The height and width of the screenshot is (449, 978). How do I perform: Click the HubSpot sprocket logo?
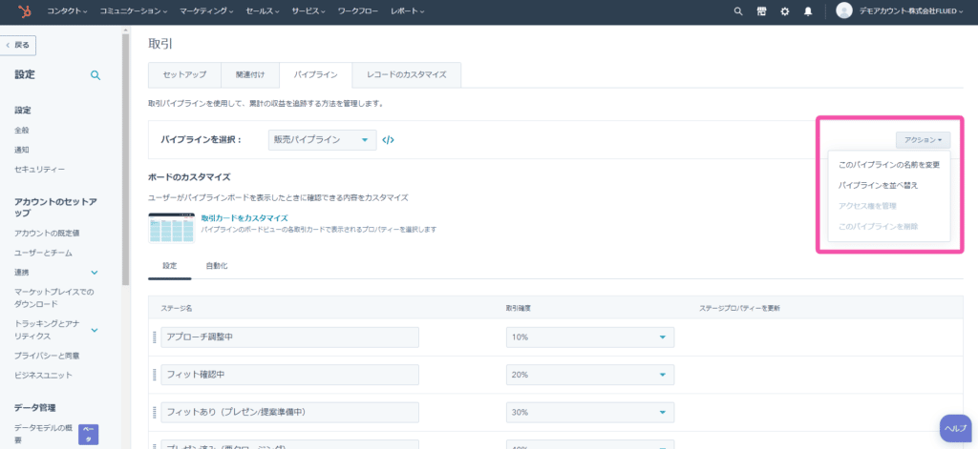pos(25,11)
